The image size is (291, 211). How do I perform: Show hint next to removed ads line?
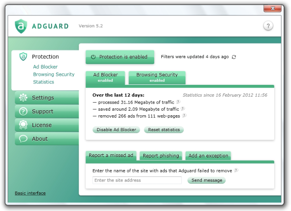click(184, 116)
